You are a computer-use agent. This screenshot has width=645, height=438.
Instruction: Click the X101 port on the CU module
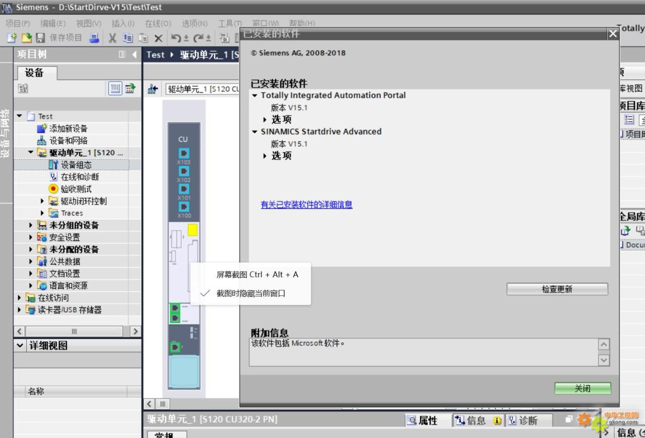[184, 189]
